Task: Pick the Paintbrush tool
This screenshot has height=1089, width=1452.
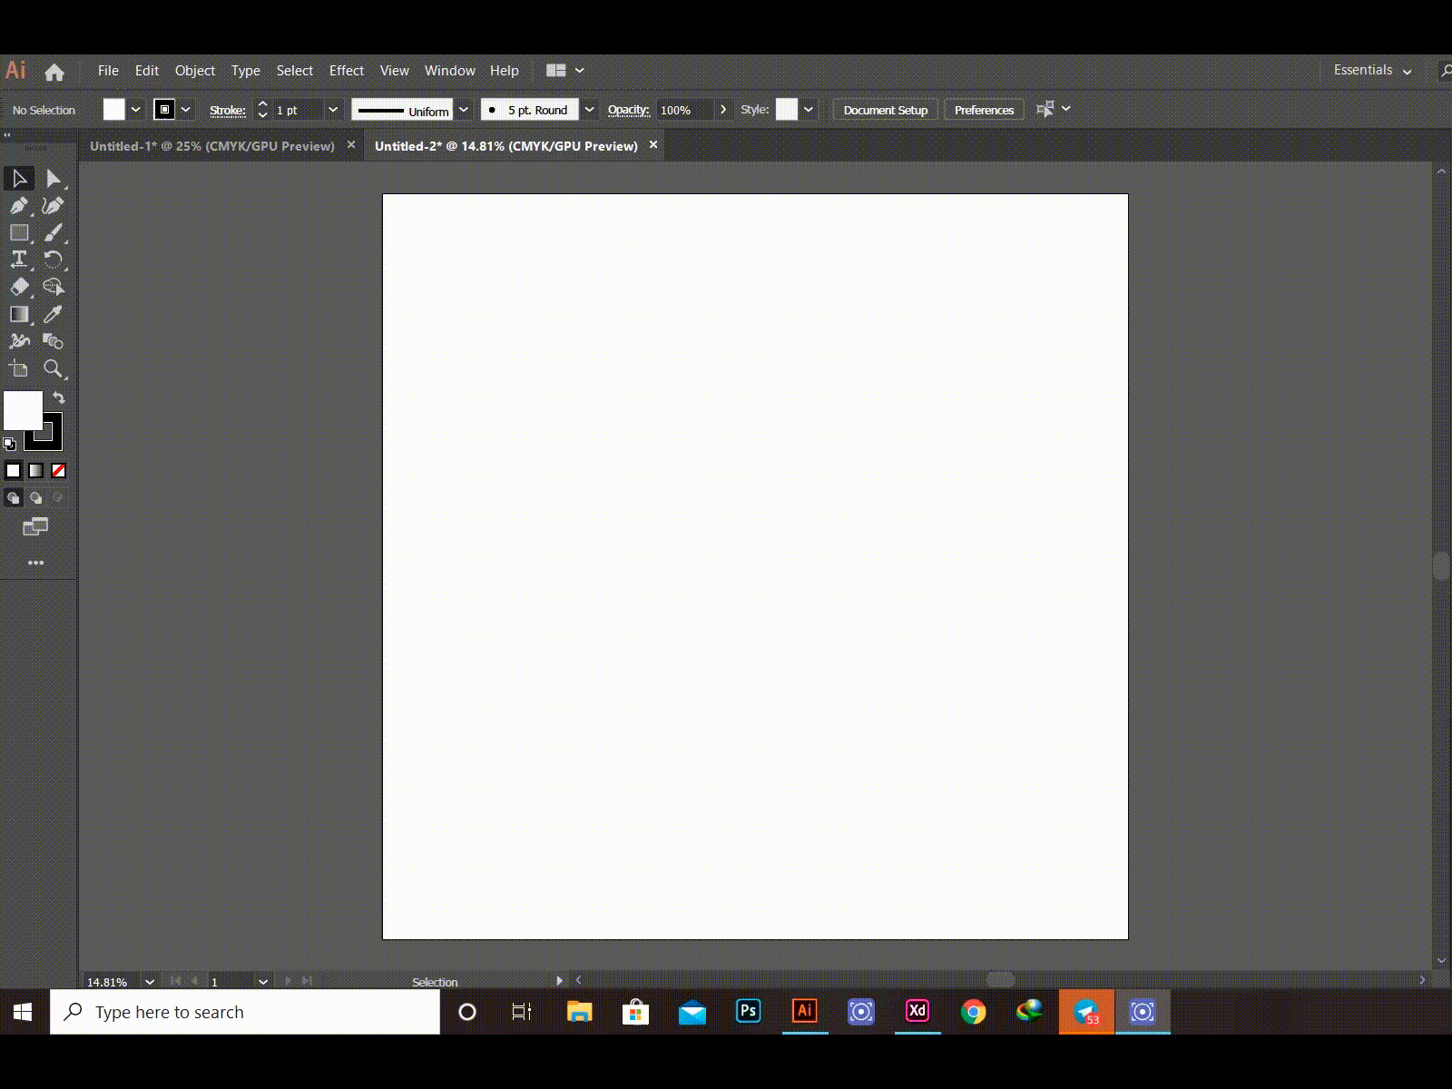Action: 54,233
